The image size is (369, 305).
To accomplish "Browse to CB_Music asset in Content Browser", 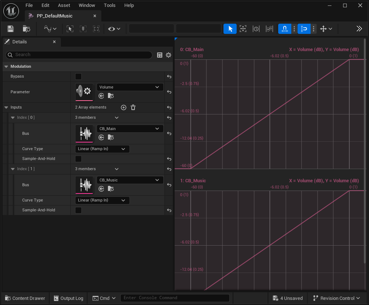I will click(x=110, y=189).
